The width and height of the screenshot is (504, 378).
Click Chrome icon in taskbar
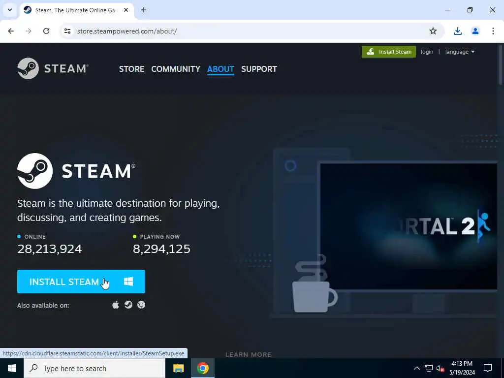tap(202, 368)
